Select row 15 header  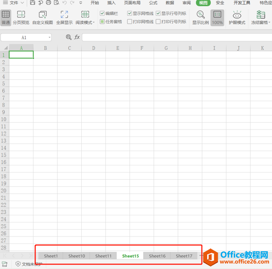(x=4, y=155)
